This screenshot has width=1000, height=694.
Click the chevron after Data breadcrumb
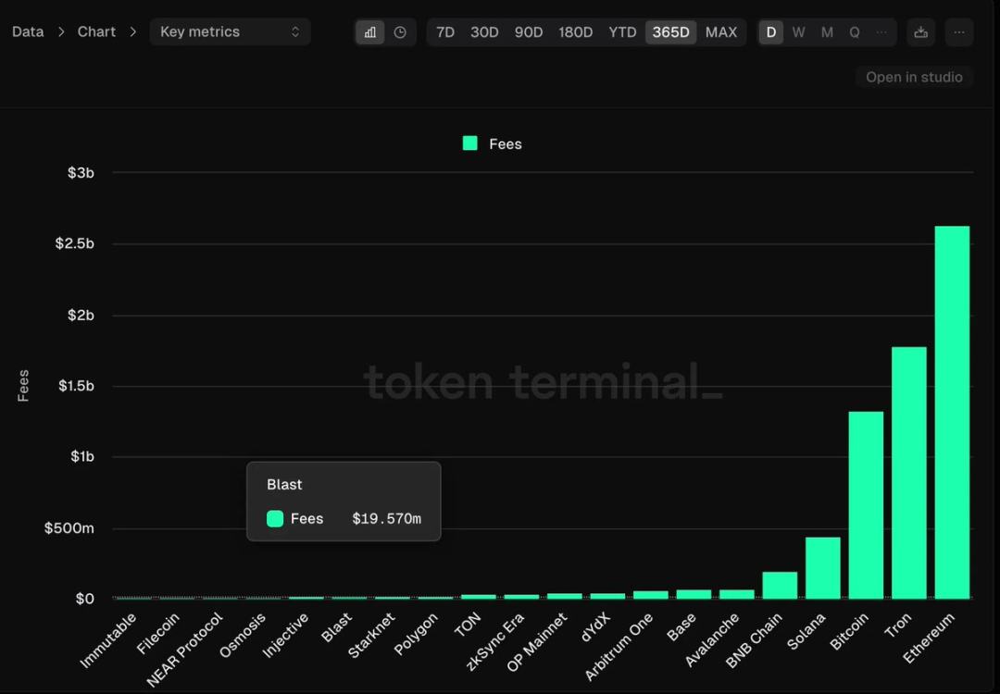61,31
